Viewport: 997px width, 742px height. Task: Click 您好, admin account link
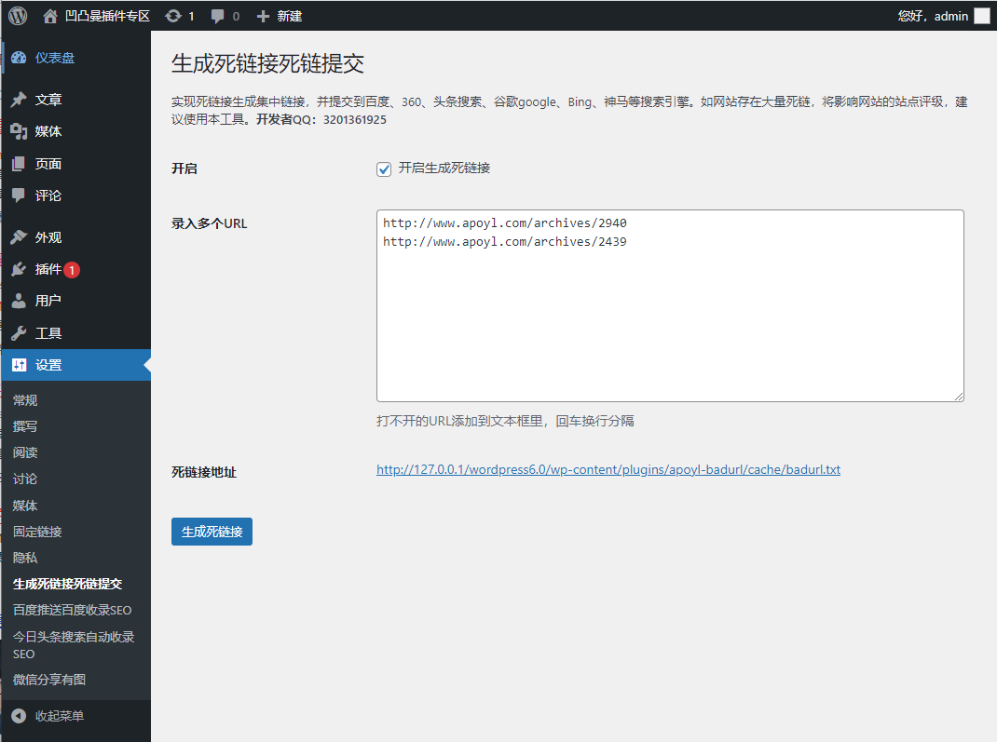tap(933, 16)
